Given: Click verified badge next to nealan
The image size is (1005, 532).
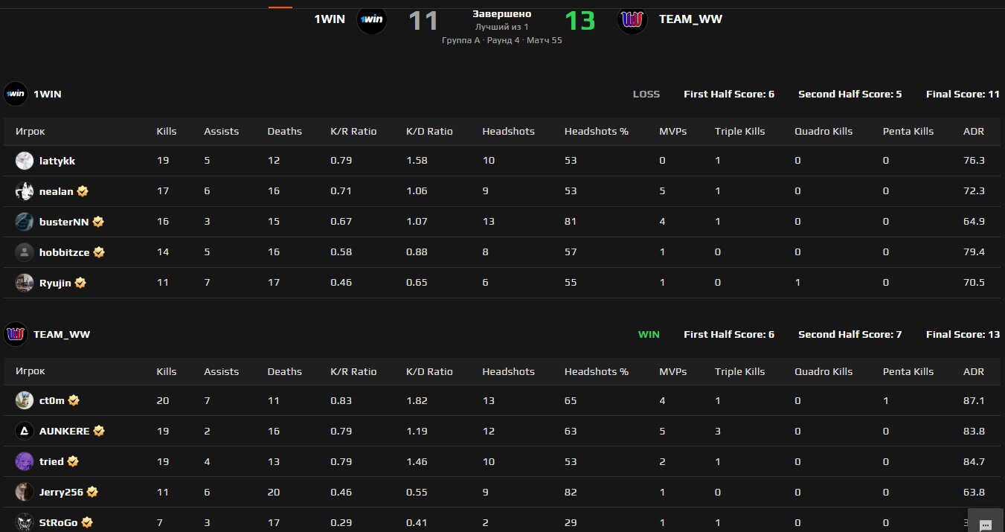Looking at the screenshot, I should 83,191.
